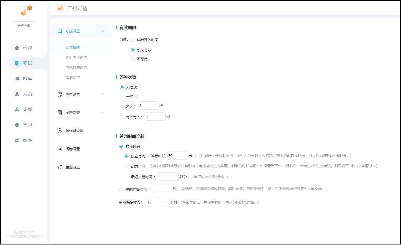Expand the 考中设置 section

102,94
